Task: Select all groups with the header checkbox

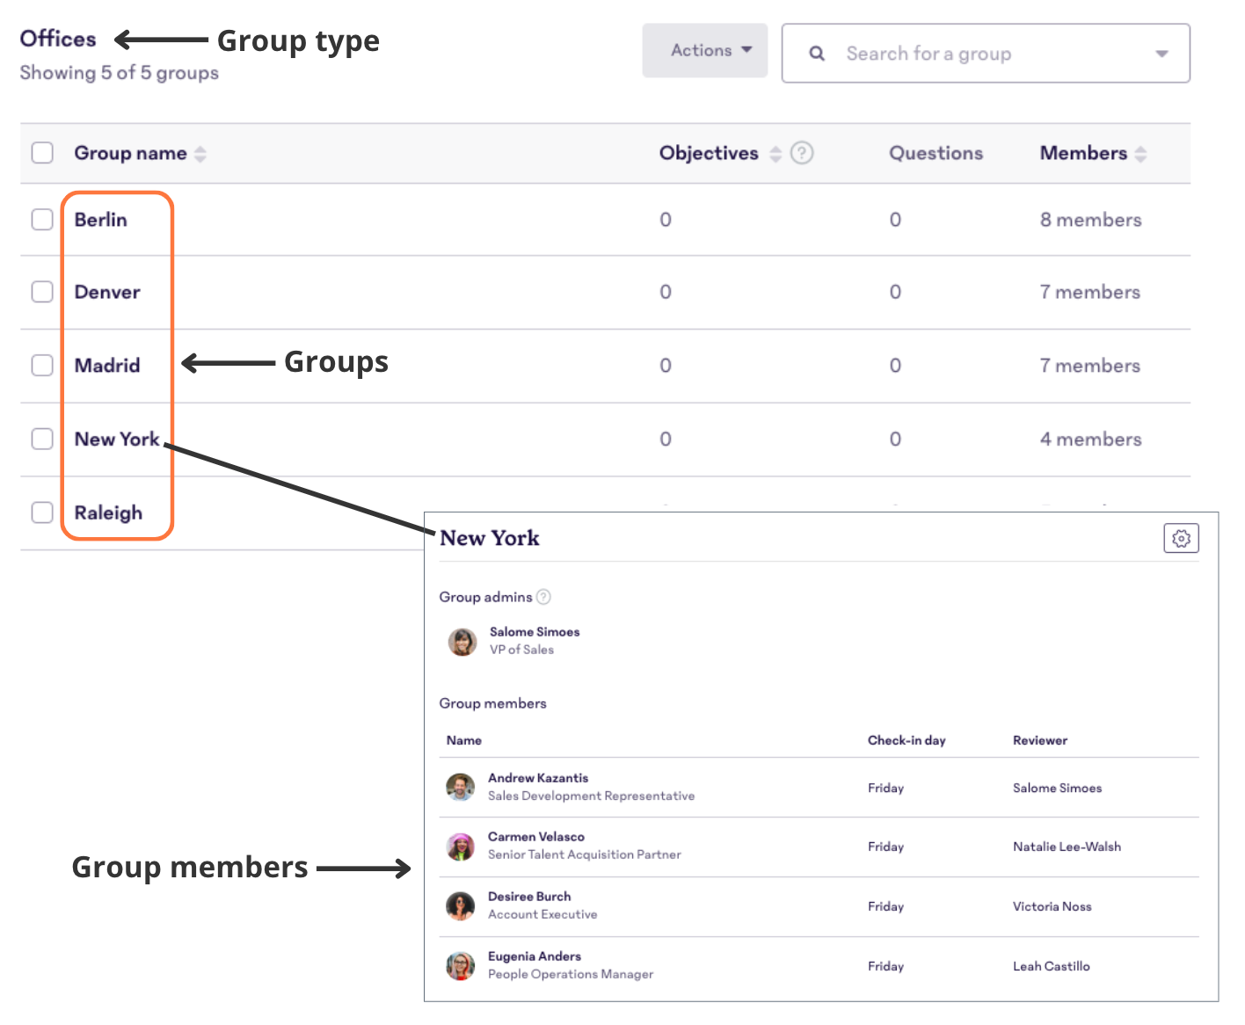Action: click(x=41, y=152)
